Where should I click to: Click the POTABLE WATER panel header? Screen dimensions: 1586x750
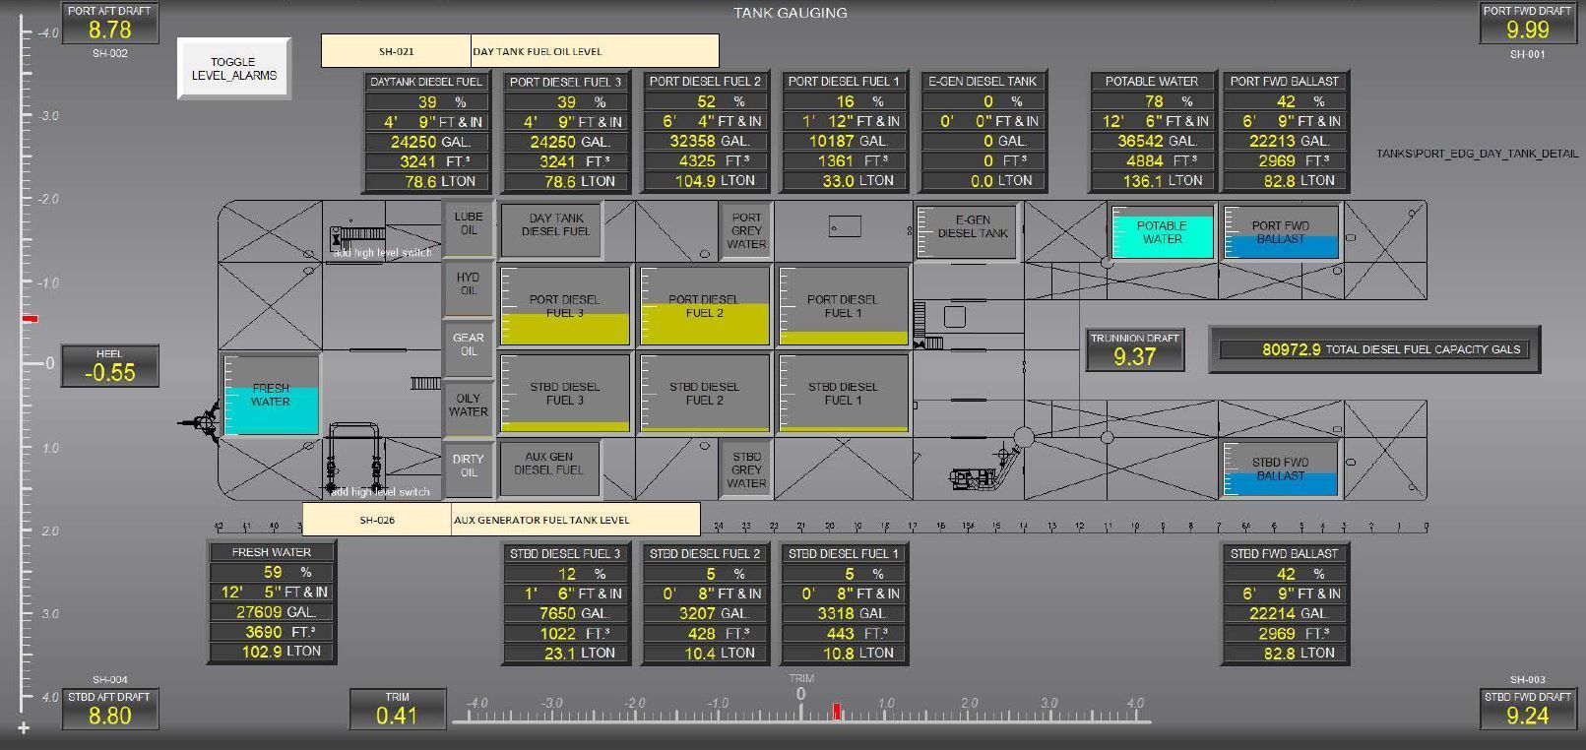tap(1152, 82)
